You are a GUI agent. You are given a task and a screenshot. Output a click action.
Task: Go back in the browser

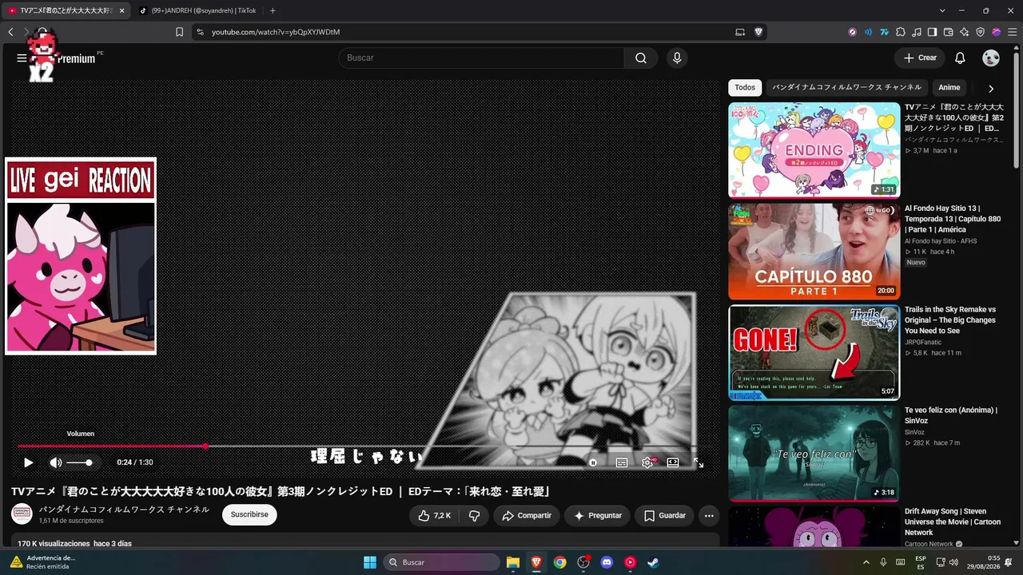(x=10, y=32)
